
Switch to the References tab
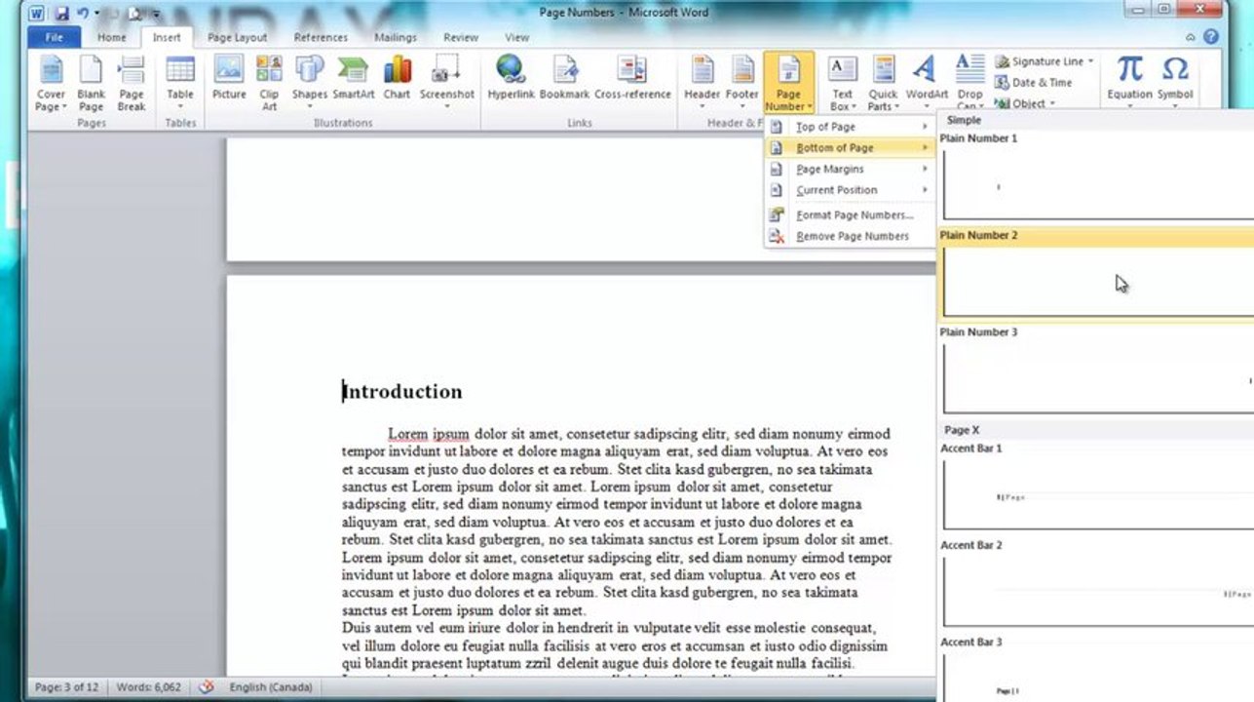(321, 37)
